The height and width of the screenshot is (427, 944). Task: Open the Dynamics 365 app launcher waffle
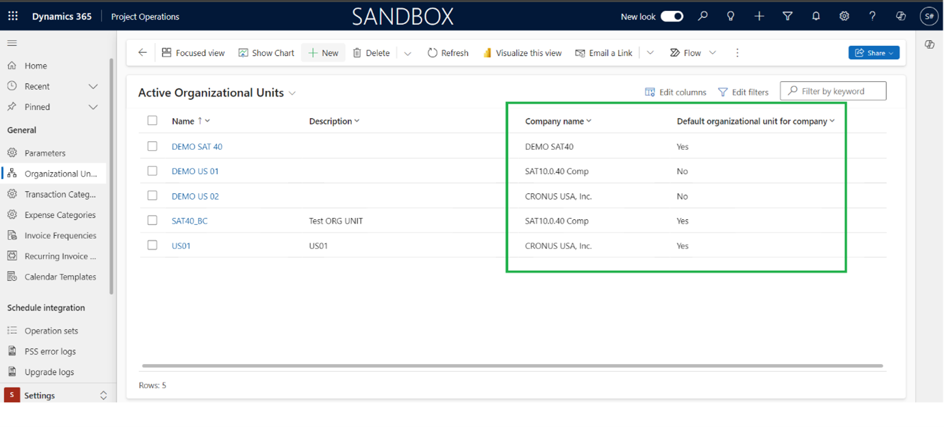pos(13,16)
